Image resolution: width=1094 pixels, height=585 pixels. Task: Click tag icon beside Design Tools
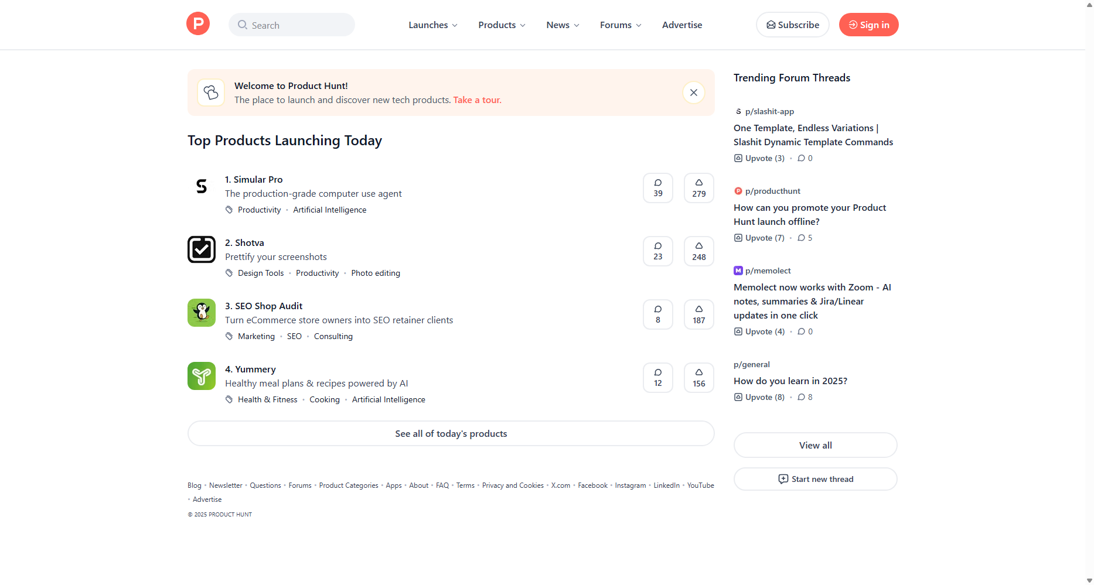229,273
